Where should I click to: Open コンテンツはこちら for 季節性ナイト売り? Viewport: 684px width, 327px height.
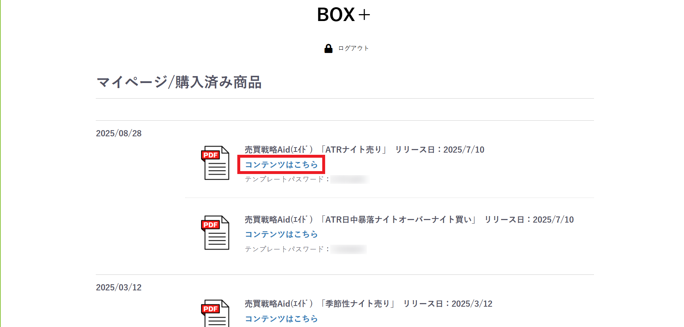point(281,319)
